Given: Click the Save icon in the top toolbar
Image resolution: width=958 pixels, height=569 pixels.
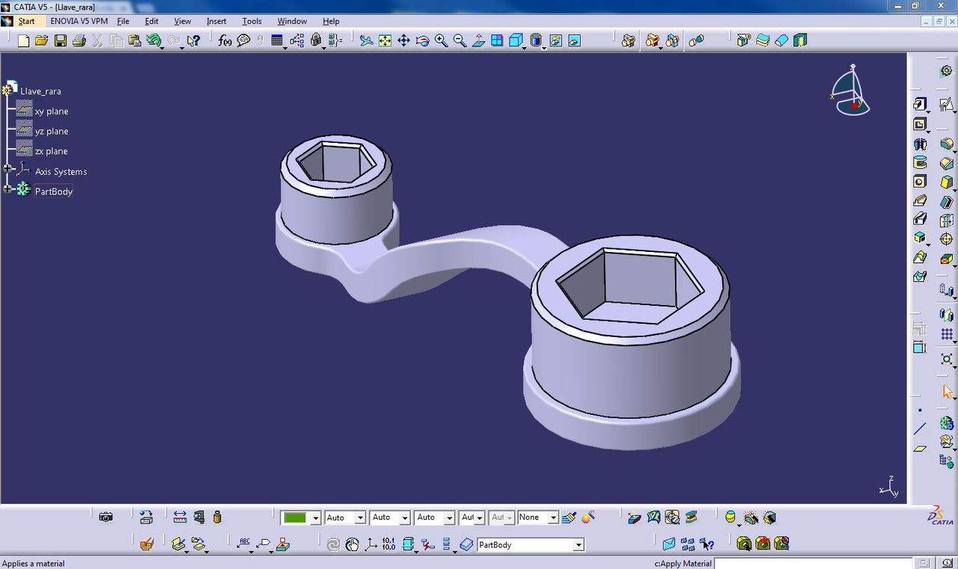Looking at the screenshot, I should click(60, 40).
